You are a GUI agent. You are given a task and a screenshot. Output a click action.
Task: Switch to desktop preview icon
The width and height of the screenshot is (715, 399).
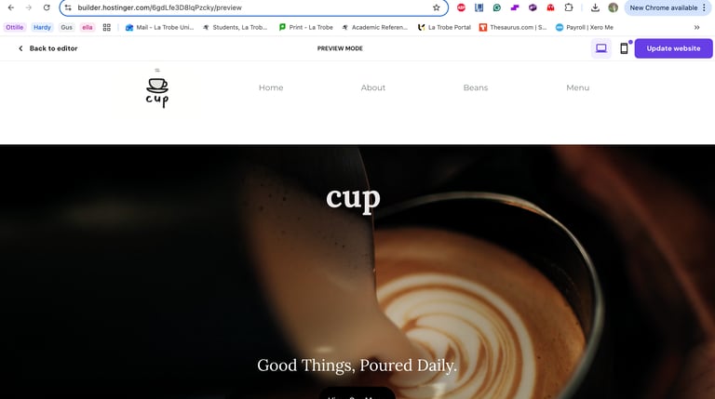[x=601, y=48]
